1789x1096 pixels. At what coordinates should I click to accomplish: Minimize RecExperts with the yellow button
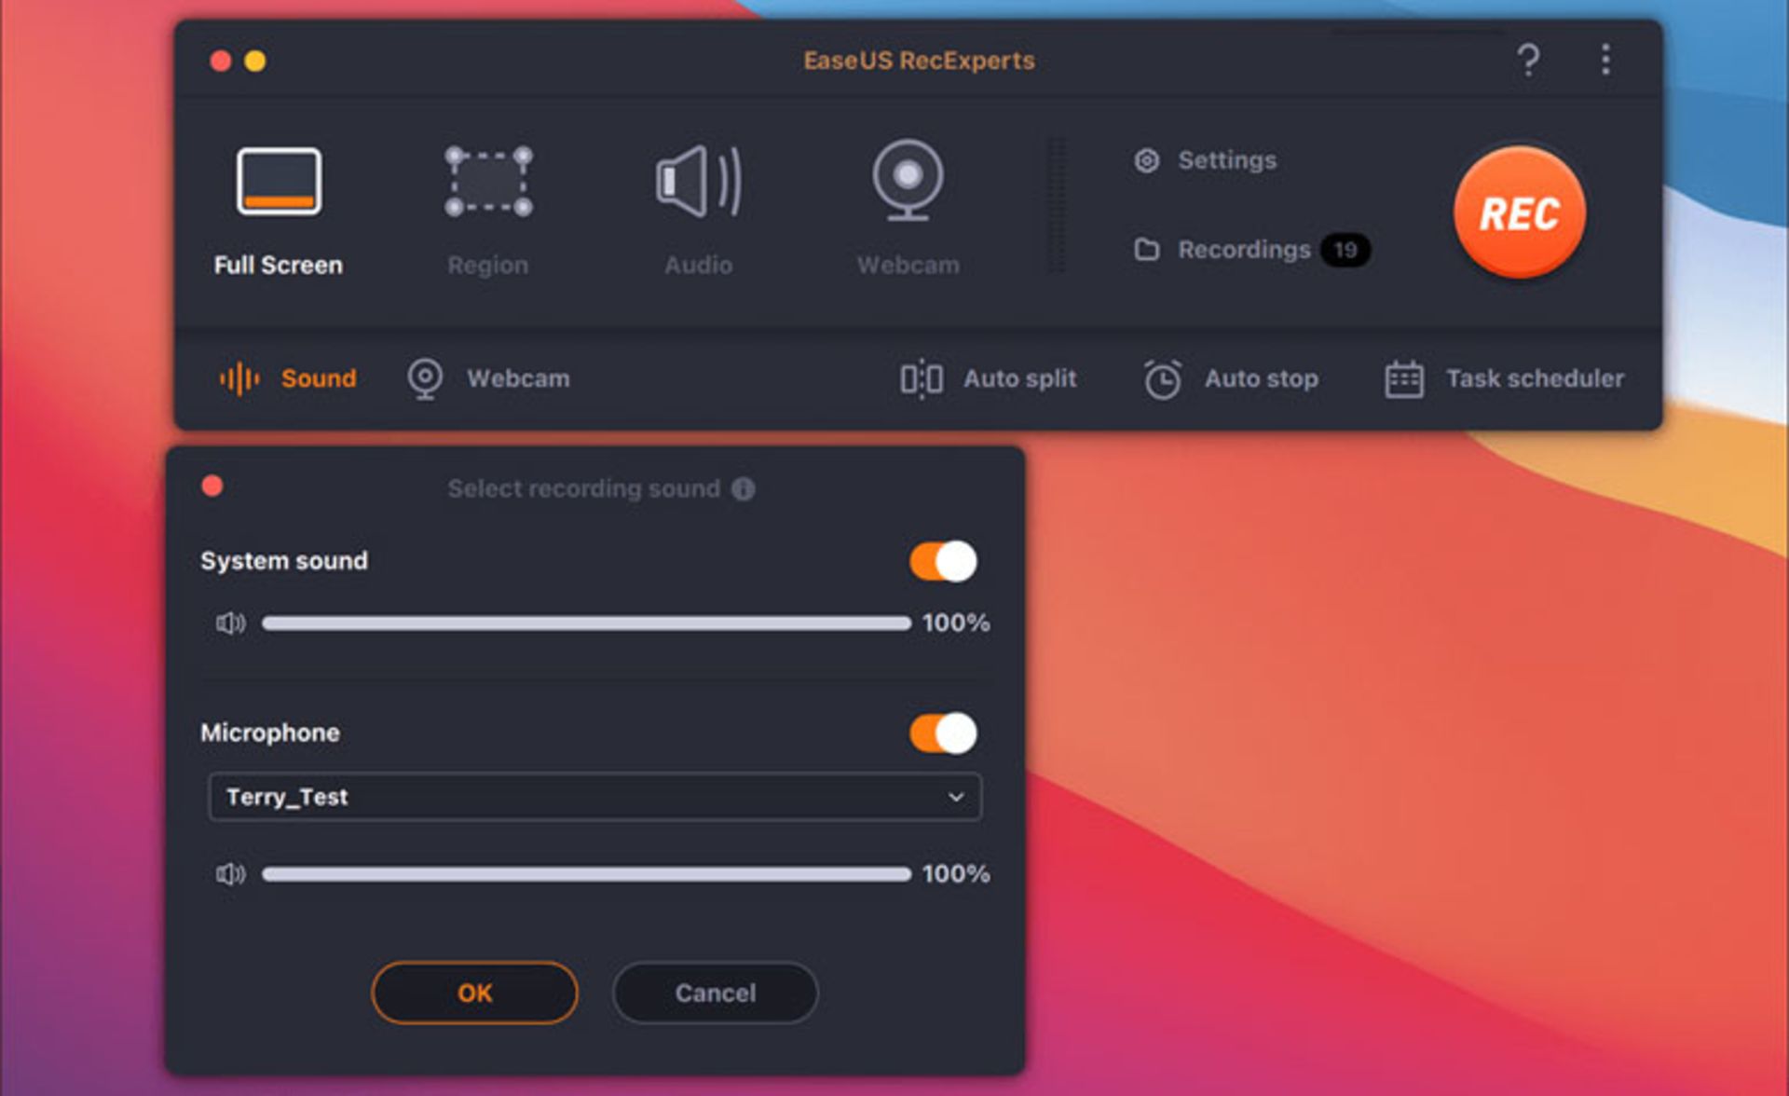tap(254, 61)
